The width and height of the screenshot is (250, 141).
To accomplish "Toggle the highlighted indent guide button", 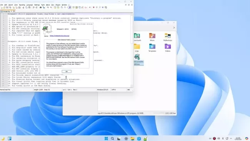I will click(70, 7).
